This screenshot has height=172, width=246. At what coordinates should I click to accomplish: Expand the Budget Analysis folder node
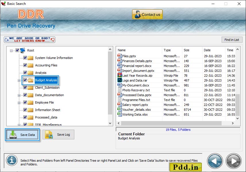pyautogui.click(x=19, y=80)
